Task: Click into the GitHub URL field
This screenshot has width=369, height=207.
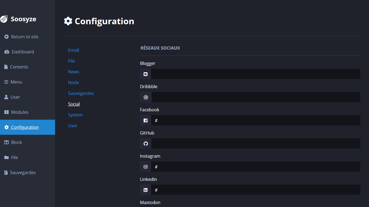Action: 255,143
